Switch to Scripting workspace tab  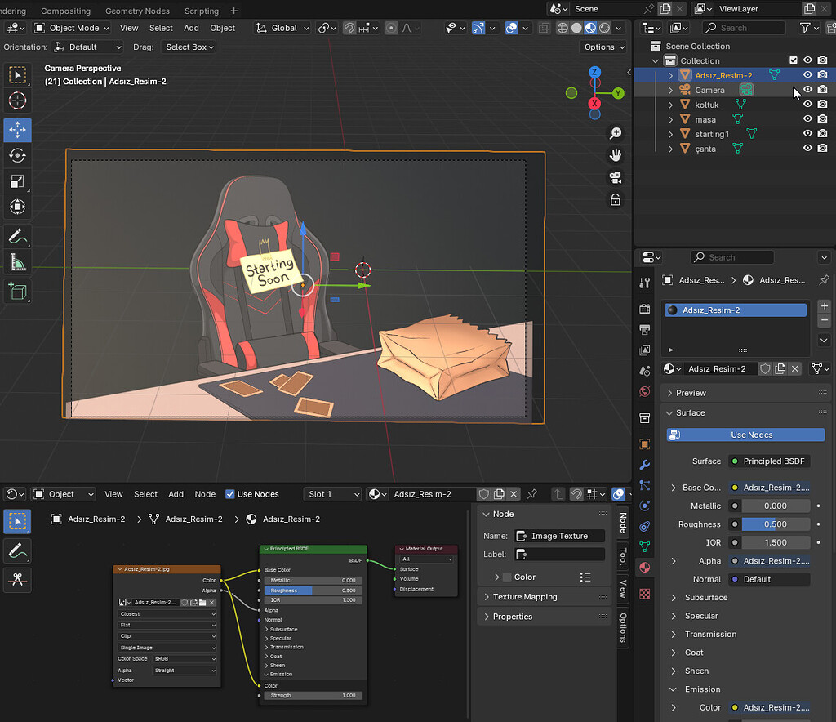tap(202, 11)
